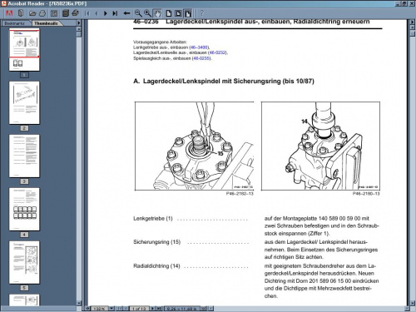Open thumbnail of page 2
This screenshot has height=312, width=416.
click(24, 102)
